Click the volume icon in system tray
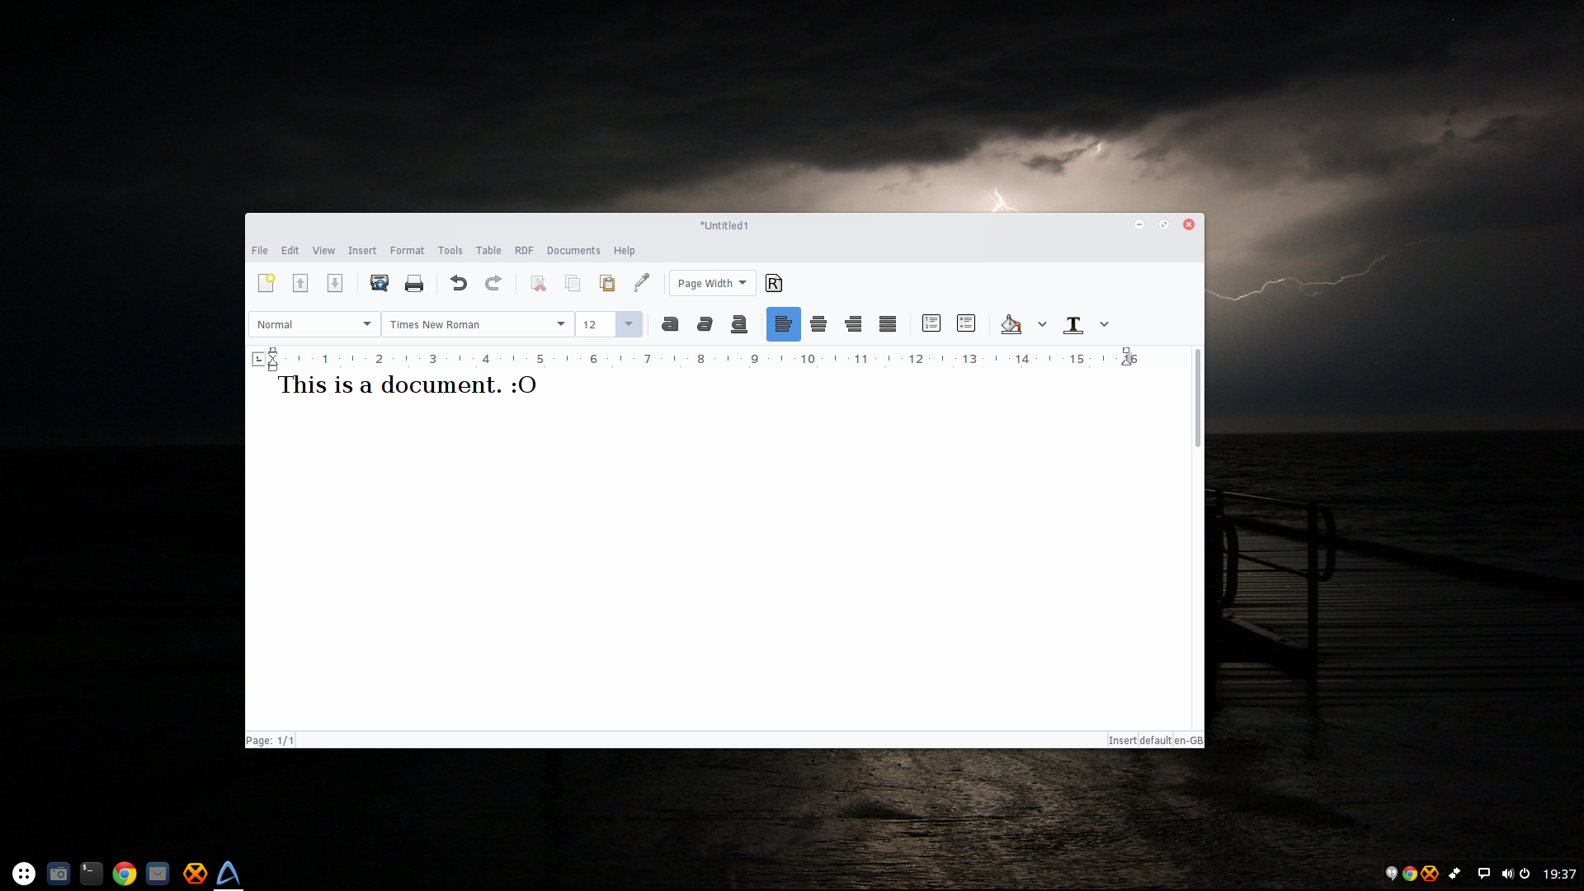 pos(1507,874)
